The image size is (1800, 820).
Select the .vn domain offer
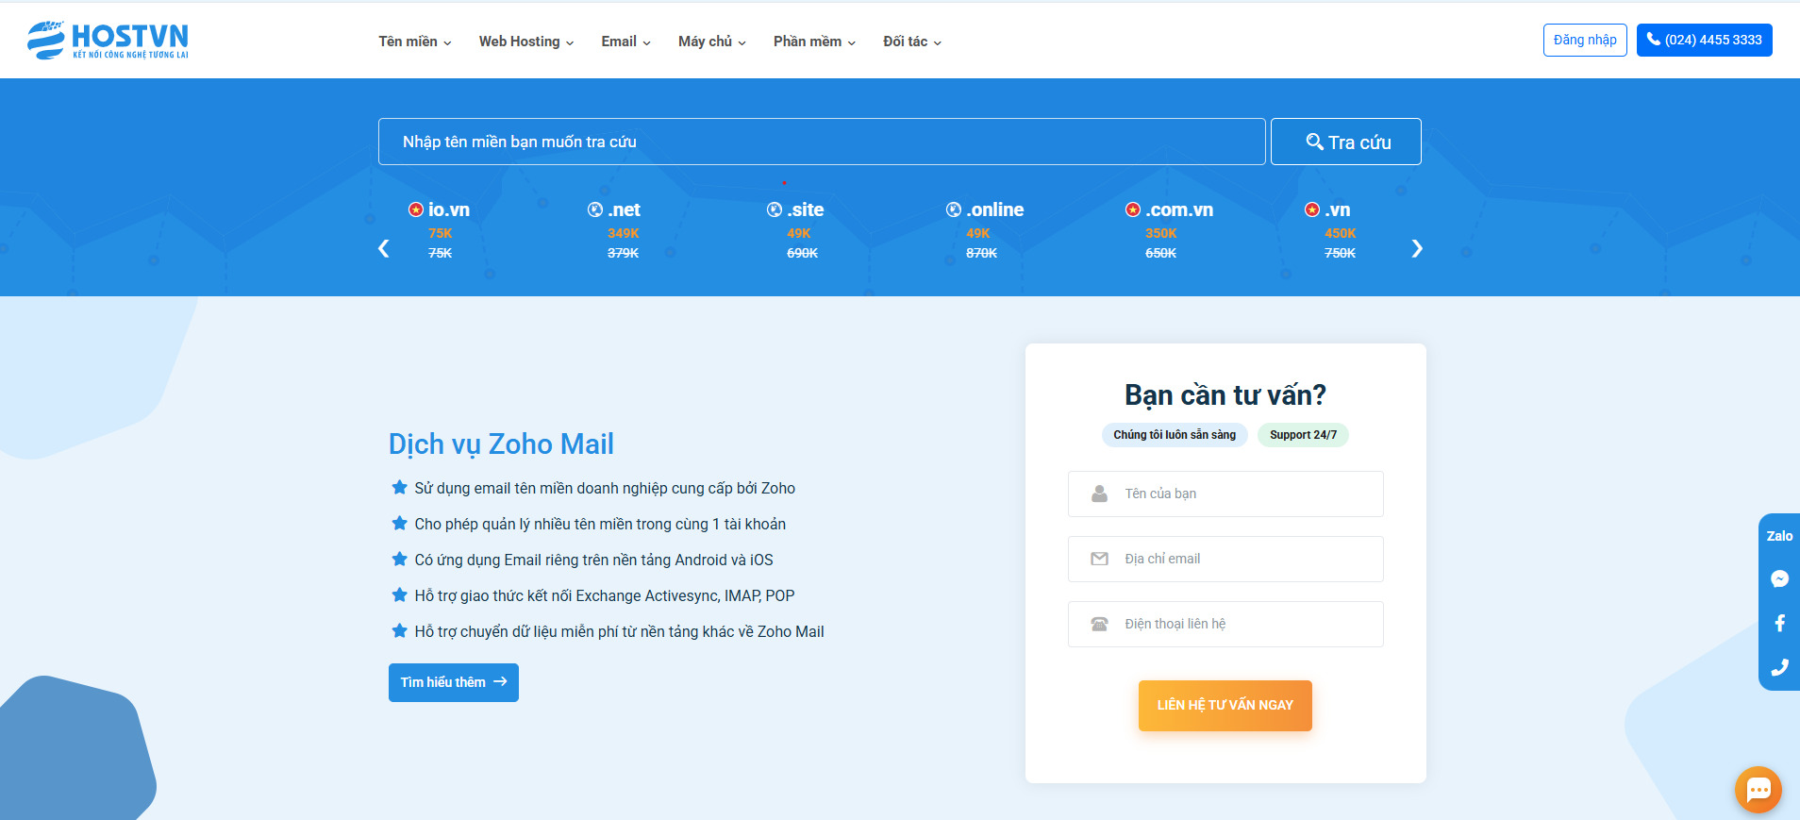1330,230
